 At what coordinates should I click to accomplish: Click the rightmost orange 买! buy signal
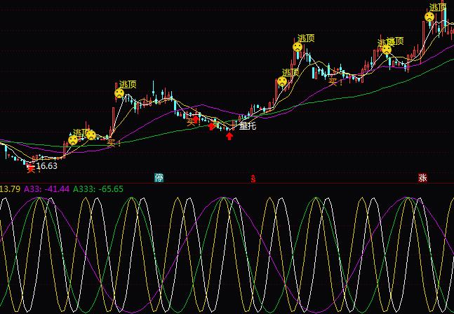336,82
